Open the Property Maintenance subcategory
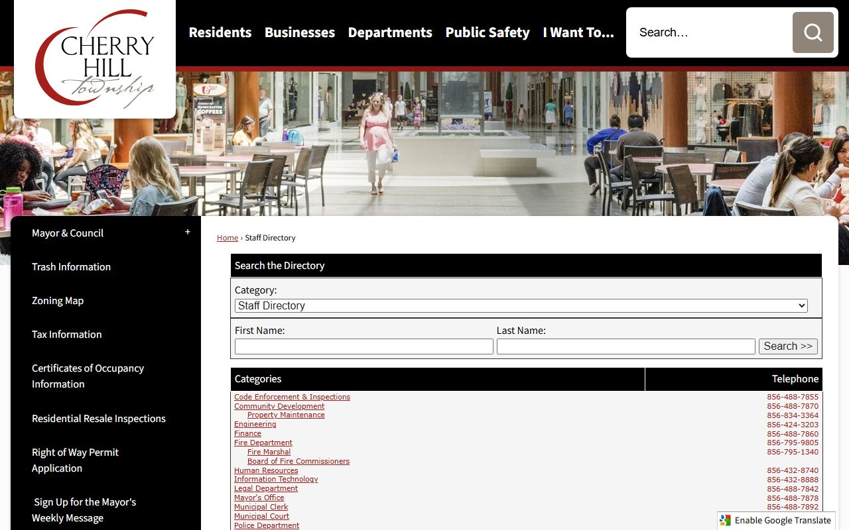The height and width of the screenshot is (530, 849). 286,415
